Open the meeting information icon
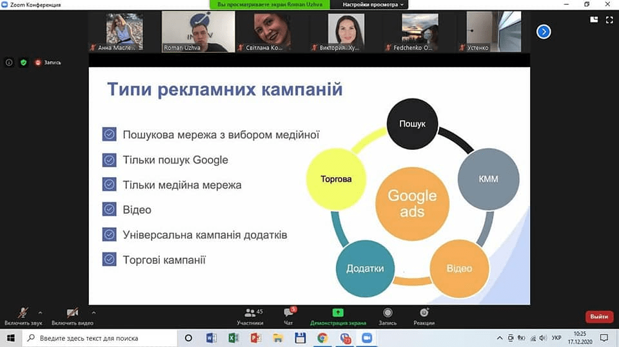The width and height of the screenshot is (619, 347). (x=9, y=62)
